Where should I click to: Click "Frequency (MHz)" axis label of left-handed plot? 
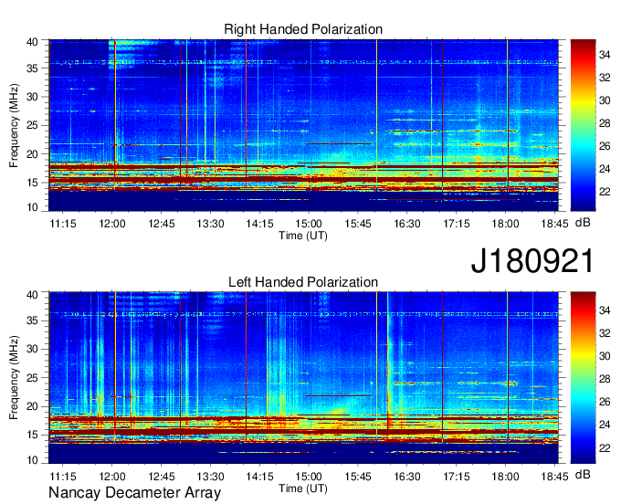coord(14,378)
